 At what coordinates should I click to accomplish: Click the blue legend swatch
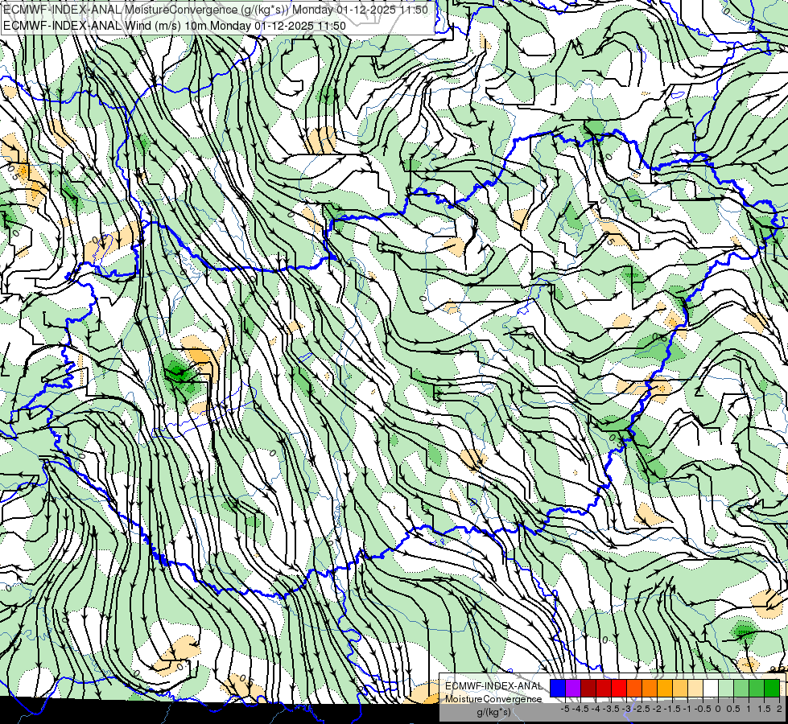pyautogui.click(x=558, y=689)
